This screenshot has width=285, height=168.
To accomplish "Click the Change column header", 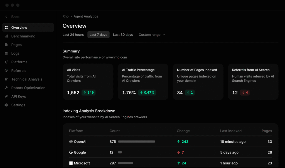I will (x=183, y=131).
